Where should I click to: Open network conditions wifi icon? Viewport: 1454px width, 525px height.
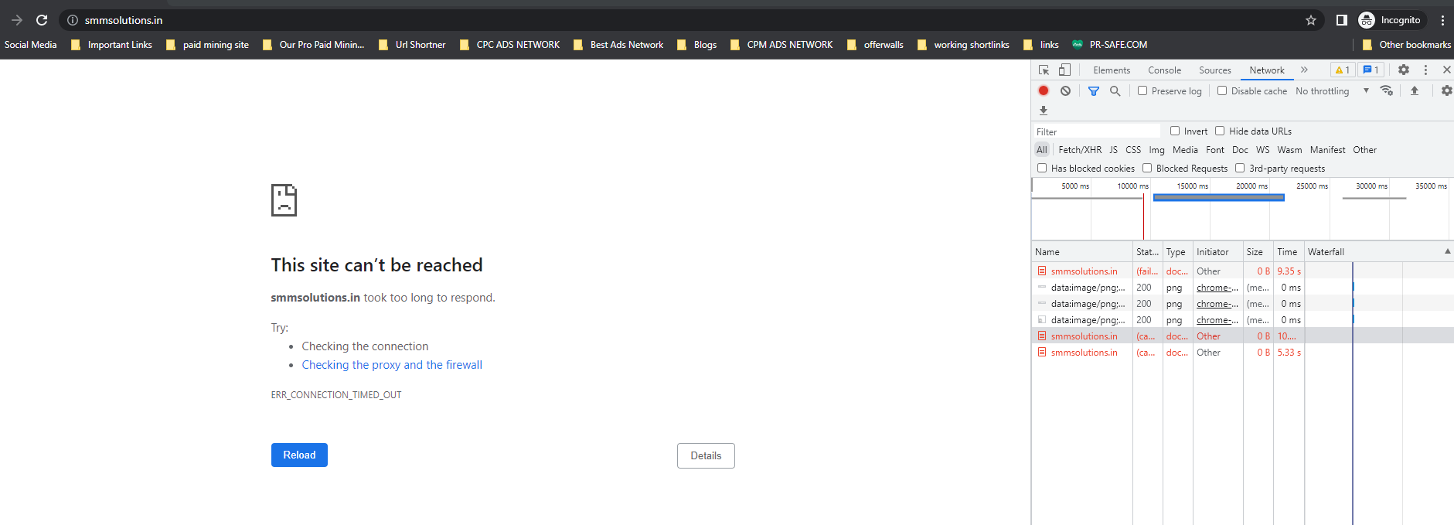[1387, 90]
